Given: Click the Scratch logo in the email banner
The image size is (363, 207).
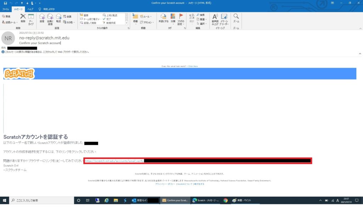Looking at the screenshot, I should (19, 74).
